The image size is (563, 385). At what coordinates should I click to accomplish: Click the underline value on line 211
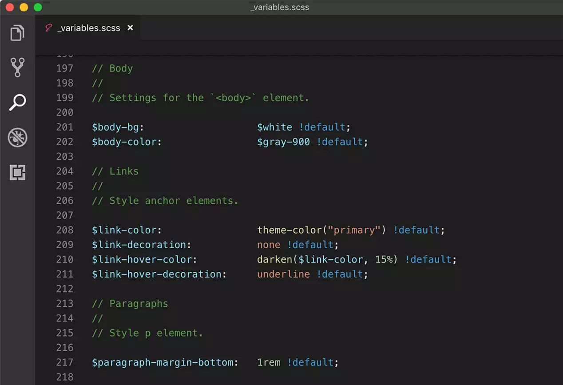pyautogui.click(x=283, y=274)
